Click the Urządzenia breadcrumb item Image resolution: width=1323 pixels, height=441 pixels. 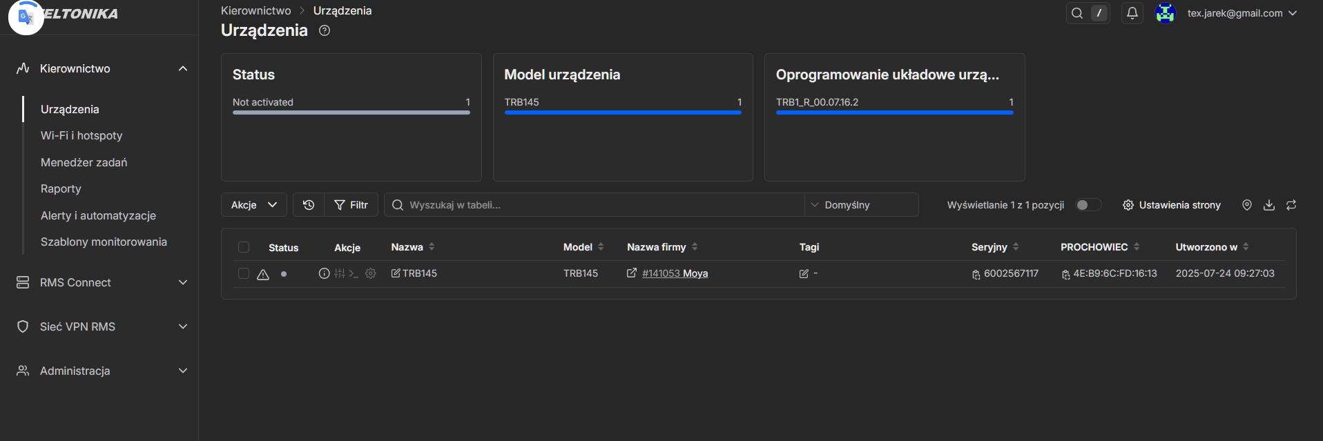(x=342, y=10)
